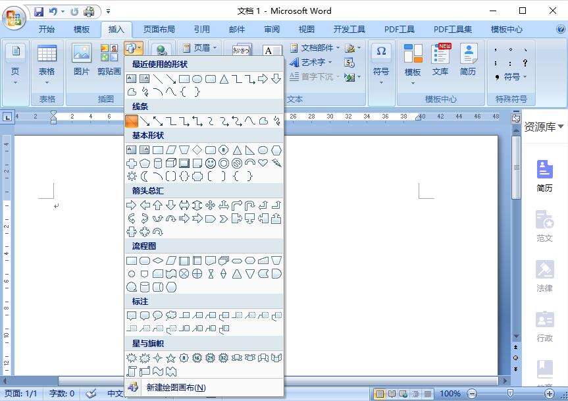Choose the Right Triangle in 基本形状
Viewport: 568px width, 401px height.
(x=250, y=150)
